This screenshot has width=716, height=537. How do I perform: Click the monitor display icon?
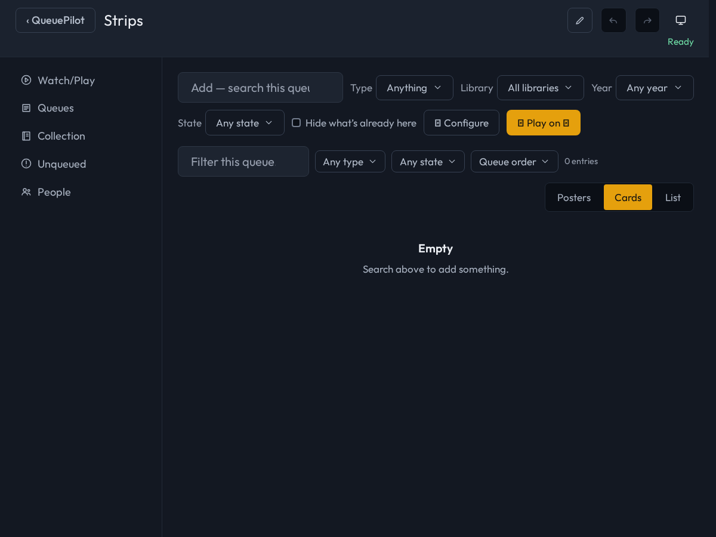[681, 20]
